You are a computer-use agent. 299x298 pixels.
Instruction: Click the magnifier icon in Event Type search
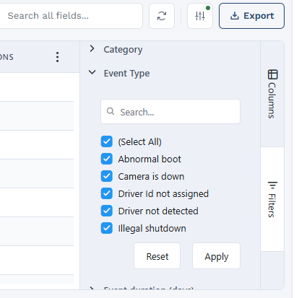[110, 111]
